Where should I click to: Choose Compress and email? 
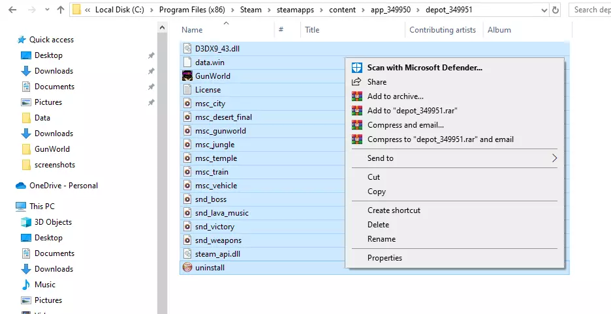tap(455, 125)
